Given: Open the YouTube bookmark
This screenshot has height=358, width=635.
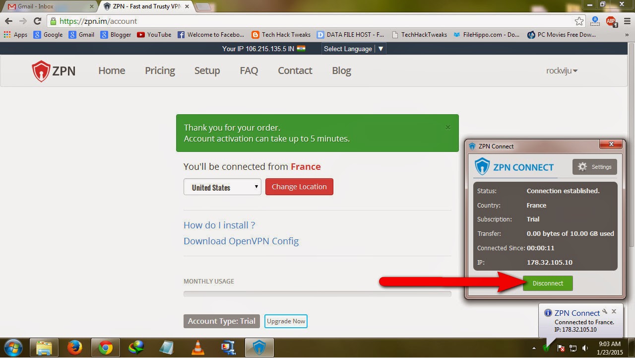Looking at the screenshot, I should click(x=154, y=35).
